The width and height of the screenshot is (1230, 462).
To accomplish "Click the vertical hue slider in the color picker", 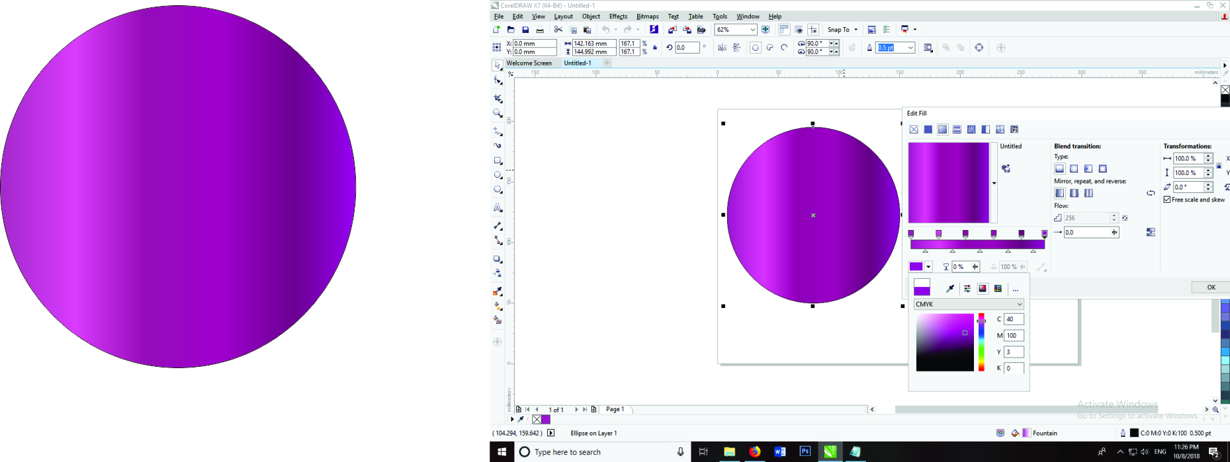I will click(981, 342).
